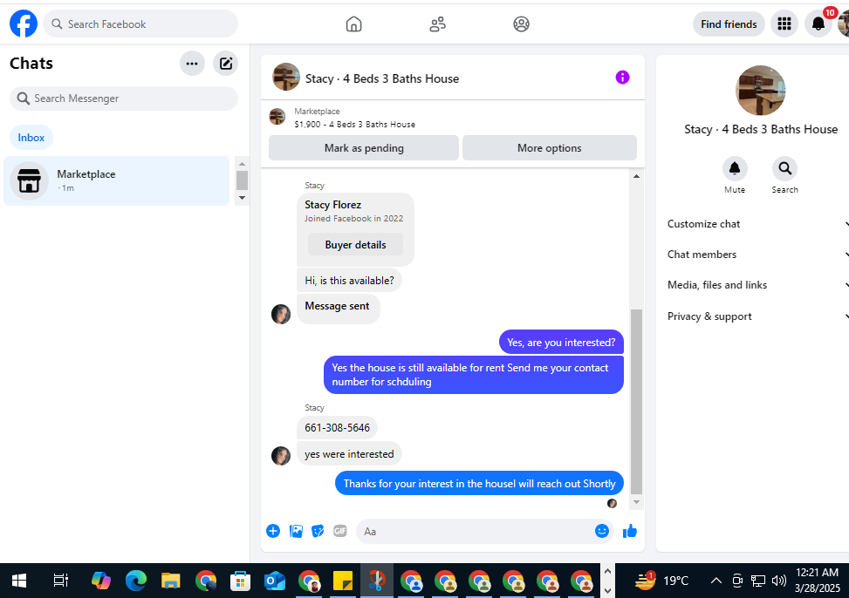Open the Facebook Home icon
Image resolution: width=849 pixels, height=598 pixels.
click(353, 24)
